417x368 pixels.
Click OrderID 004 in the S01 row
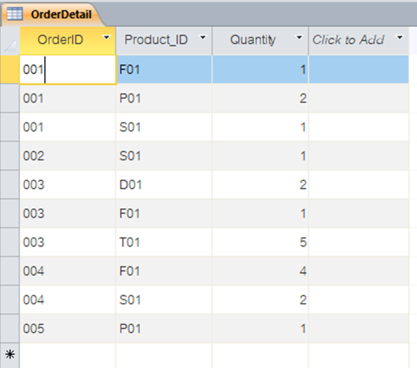[68, 299]
